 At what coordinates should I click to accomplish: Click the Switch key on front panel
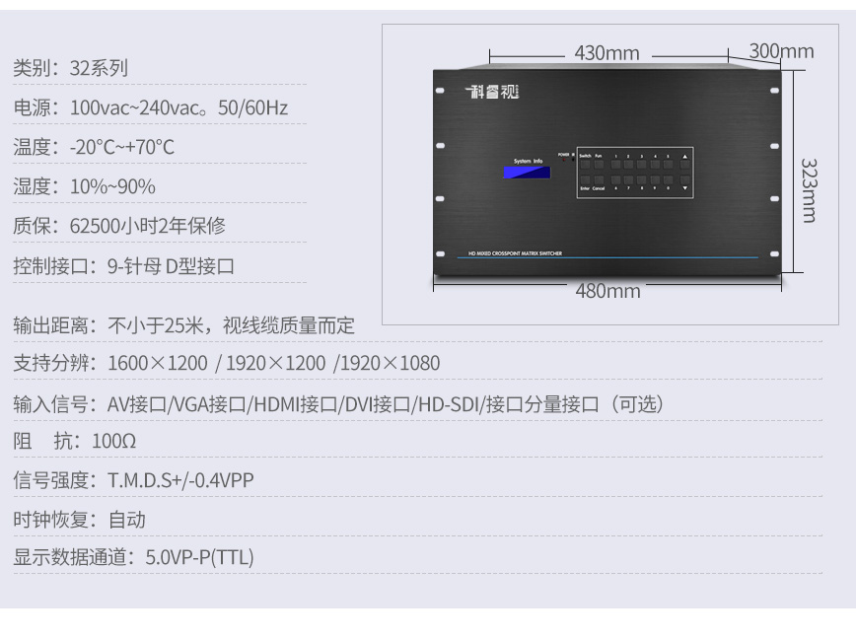(585, 165)
